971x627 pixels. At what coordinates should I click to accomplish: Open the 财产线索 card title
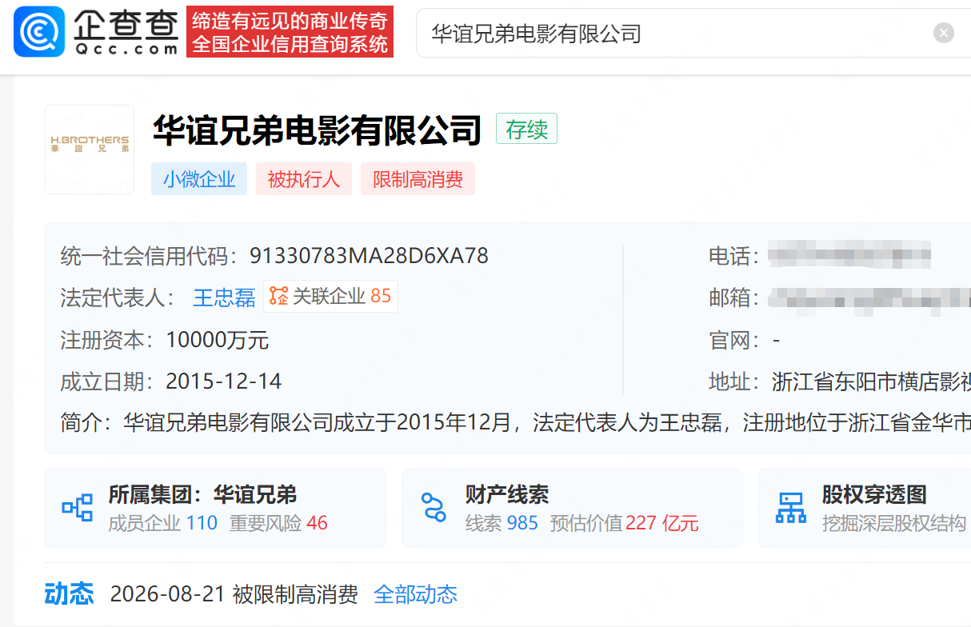point(507,495)
